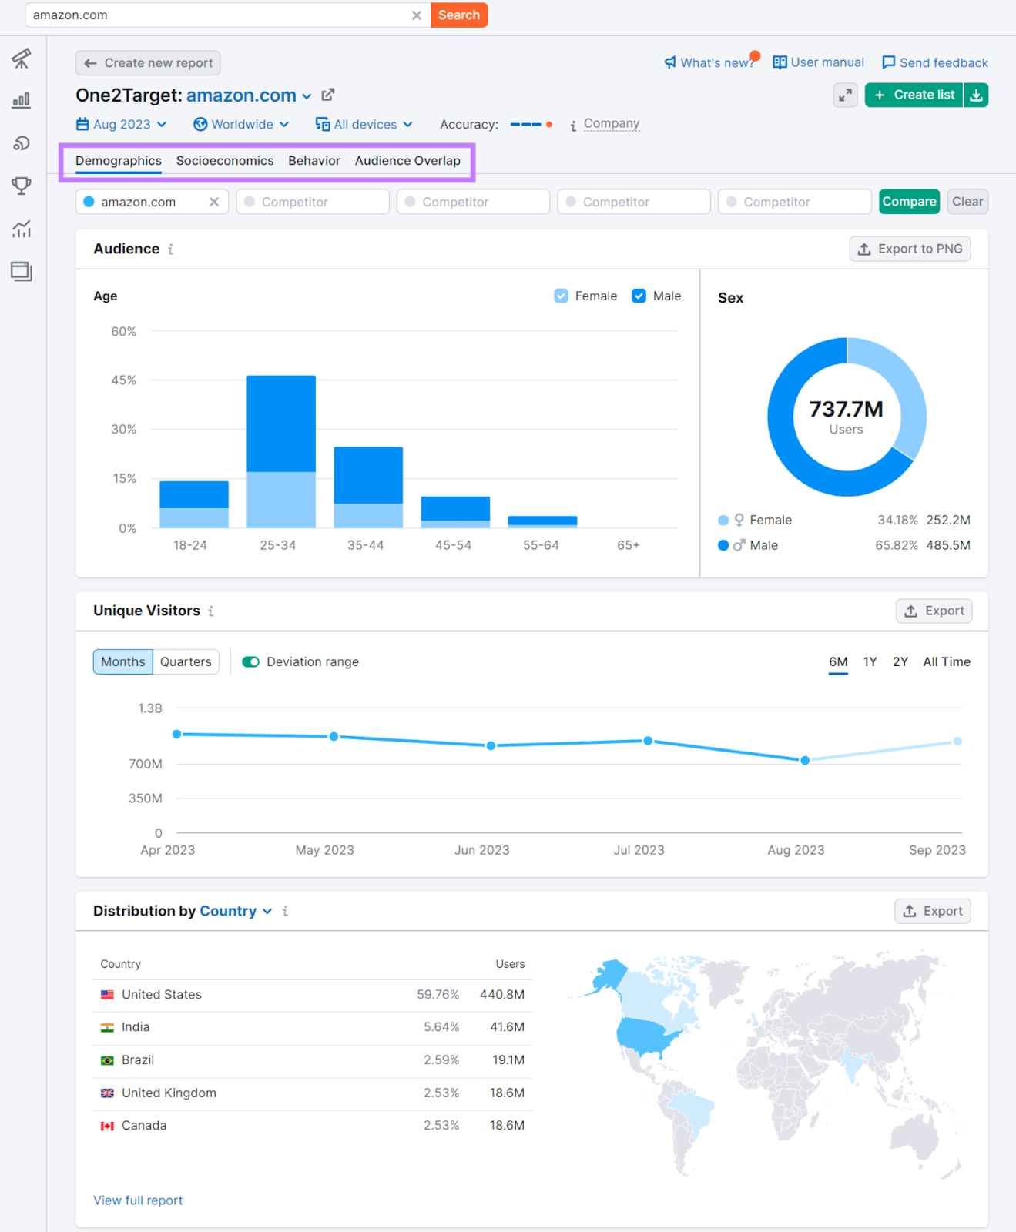This screenshot has width=1016, height=1232.
Task: Click the User manual book icon
Action: (x=780, y=62)
